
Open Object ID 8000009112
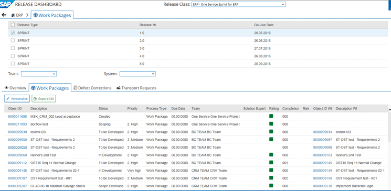click(17, 163)
